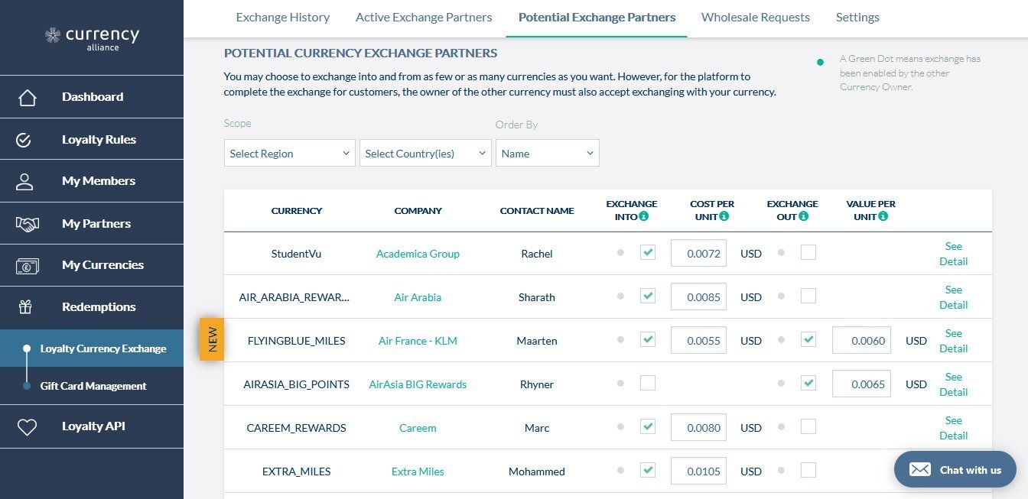
Task: Click the Exchange Out info icon
Action: (x=803, y=217)
